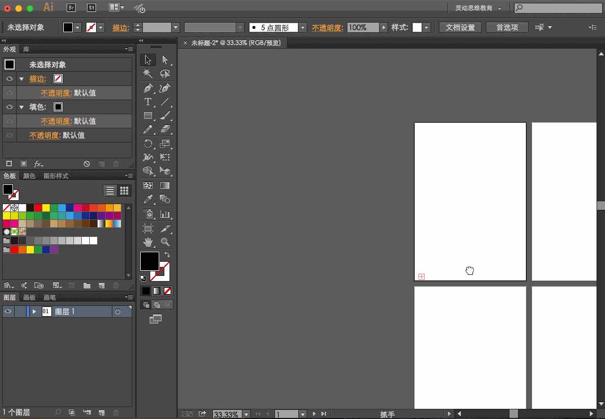This screenshot has width=605, height=419.
Task: Pick the Line Segment tool
Action: click(x=165, y=102)
